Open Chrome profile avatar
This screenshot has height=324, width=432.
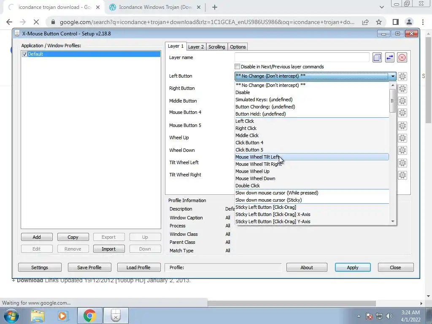pyautogui.click(x=409, y=22)
